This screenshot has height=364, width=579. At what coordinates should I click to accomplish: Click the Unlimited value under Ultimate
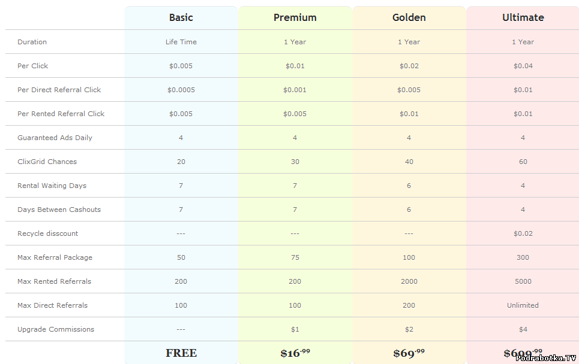pos(523,305)
